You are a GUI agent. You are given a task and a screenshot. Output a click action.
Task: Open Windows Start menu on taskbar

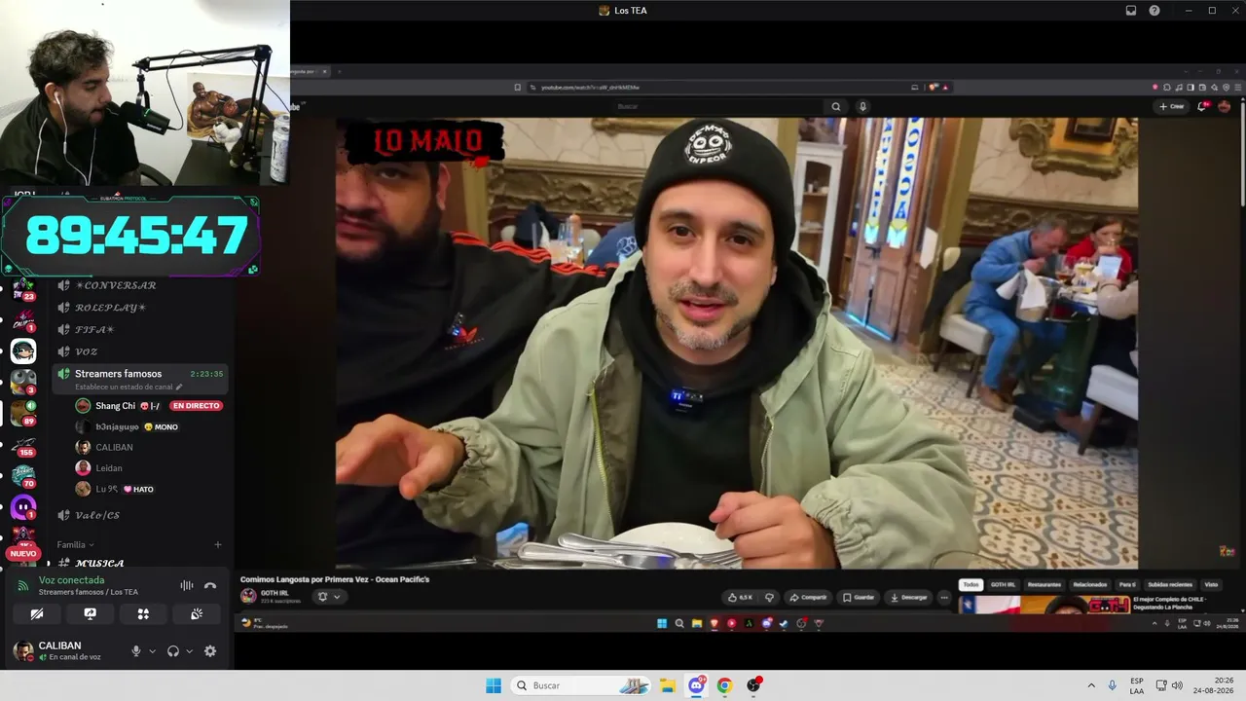(494, 685)
